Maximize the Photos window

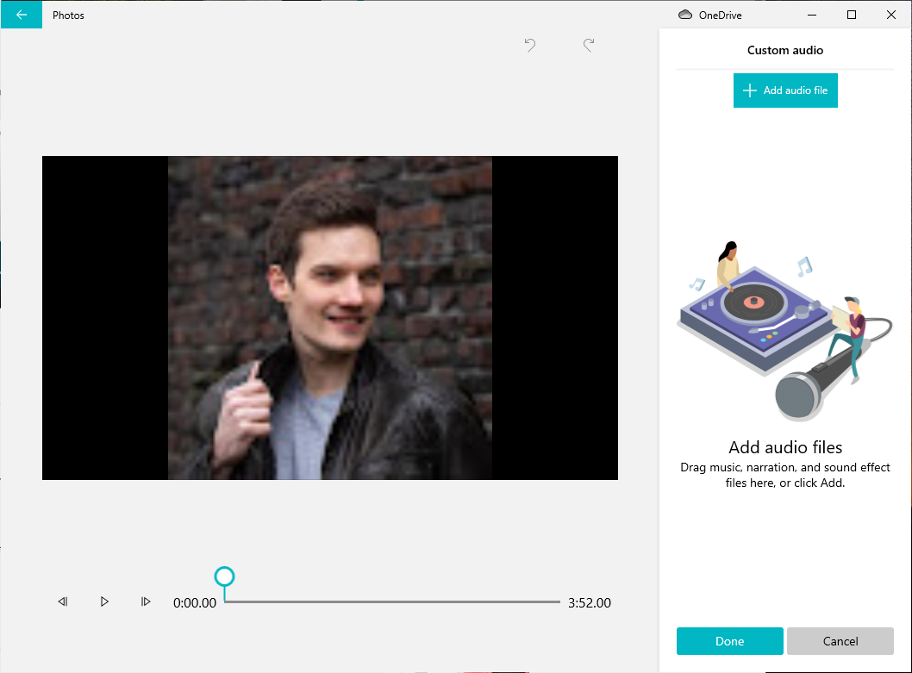[x=852, y=15]
